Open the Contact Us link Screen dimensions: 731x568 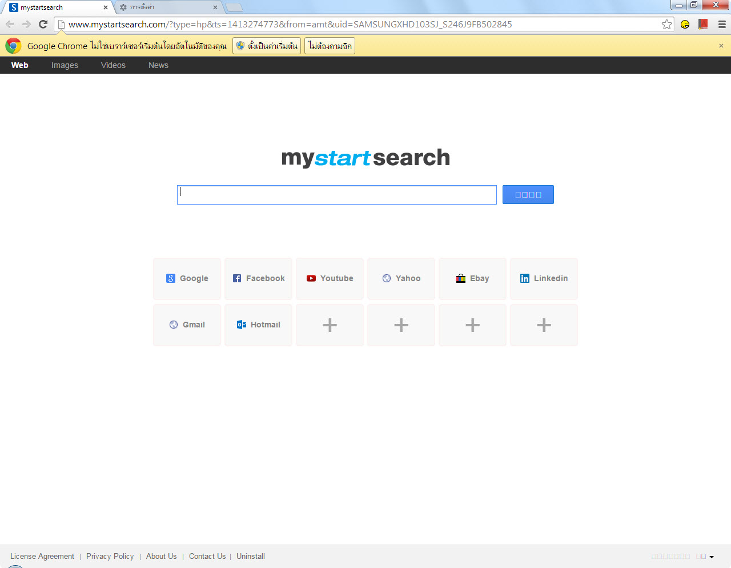[207, 556]
